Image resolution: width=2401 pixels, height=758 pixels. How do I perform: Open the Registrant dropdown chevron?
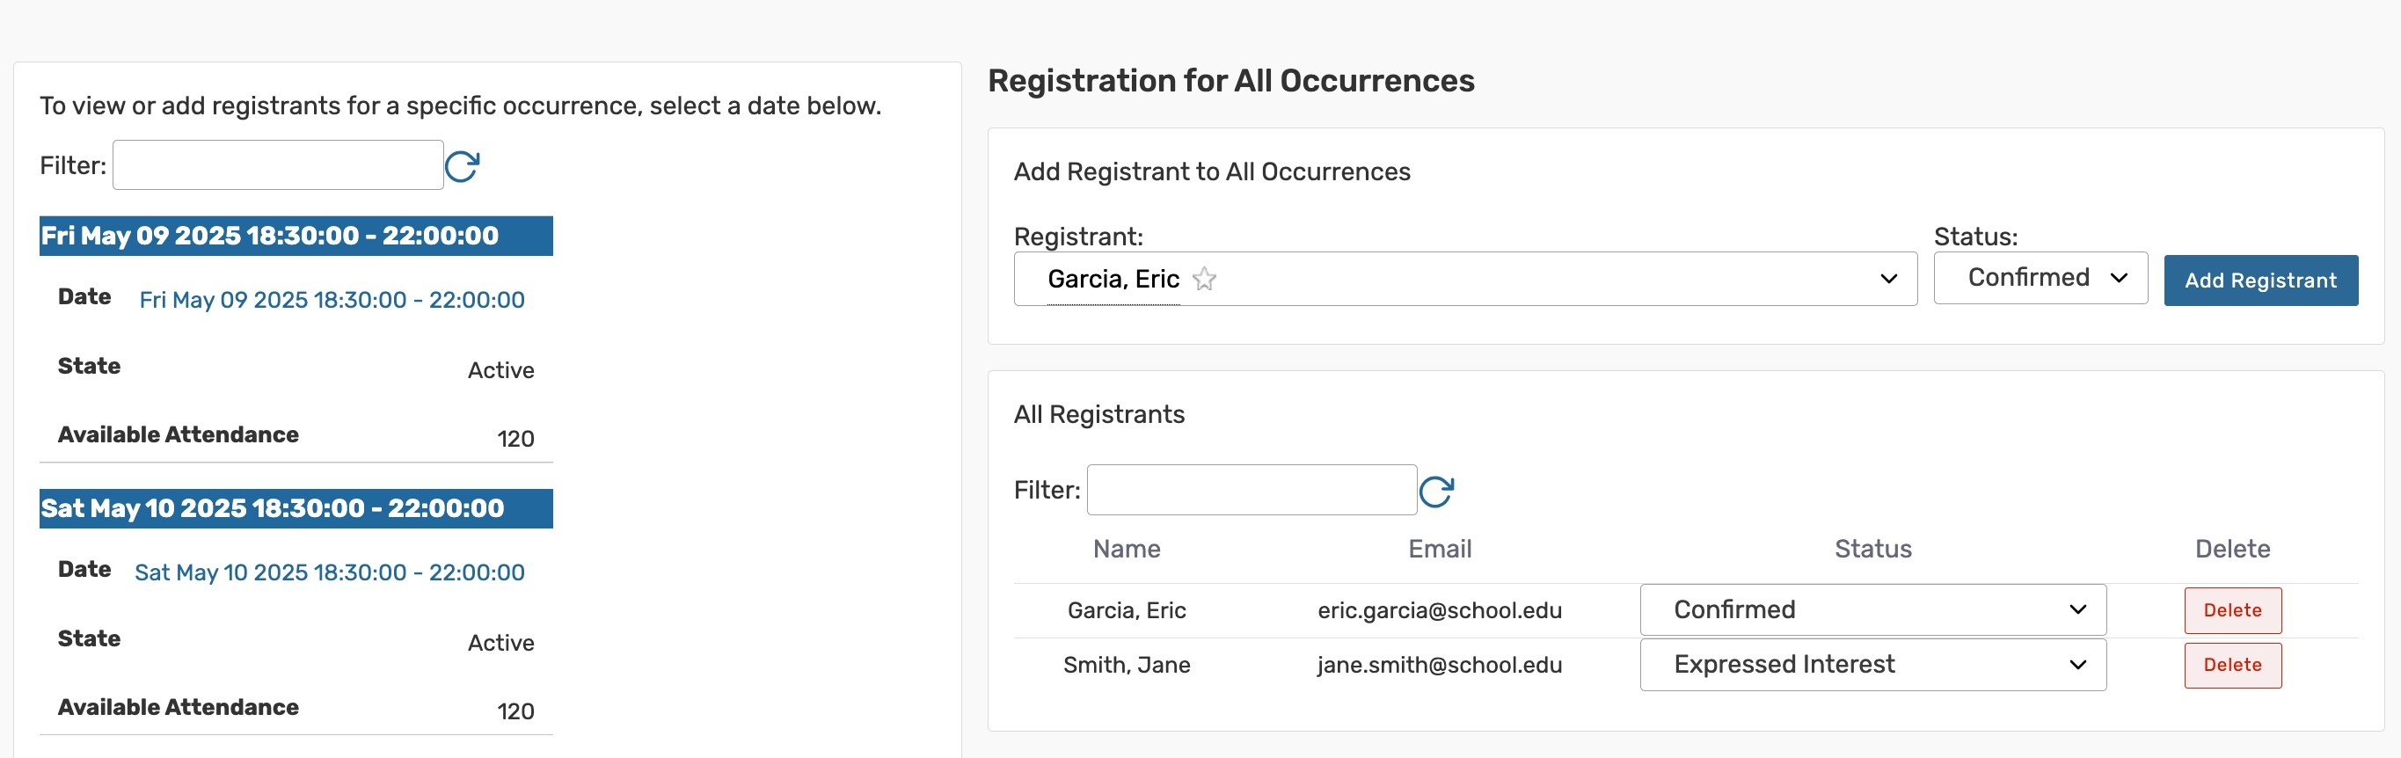coord(1888,279)
